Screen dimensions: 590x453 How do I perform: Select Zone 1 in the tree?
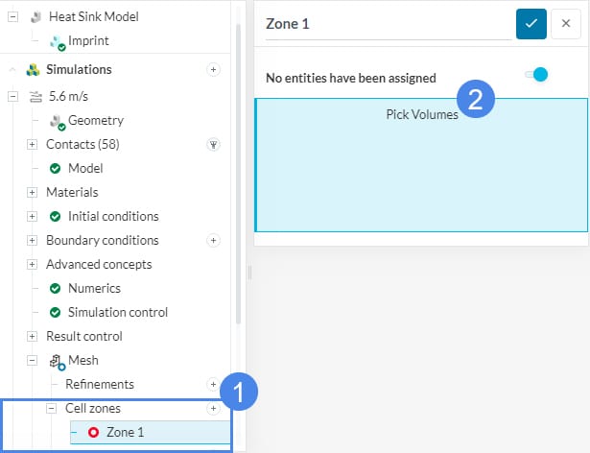pos(125,432)
